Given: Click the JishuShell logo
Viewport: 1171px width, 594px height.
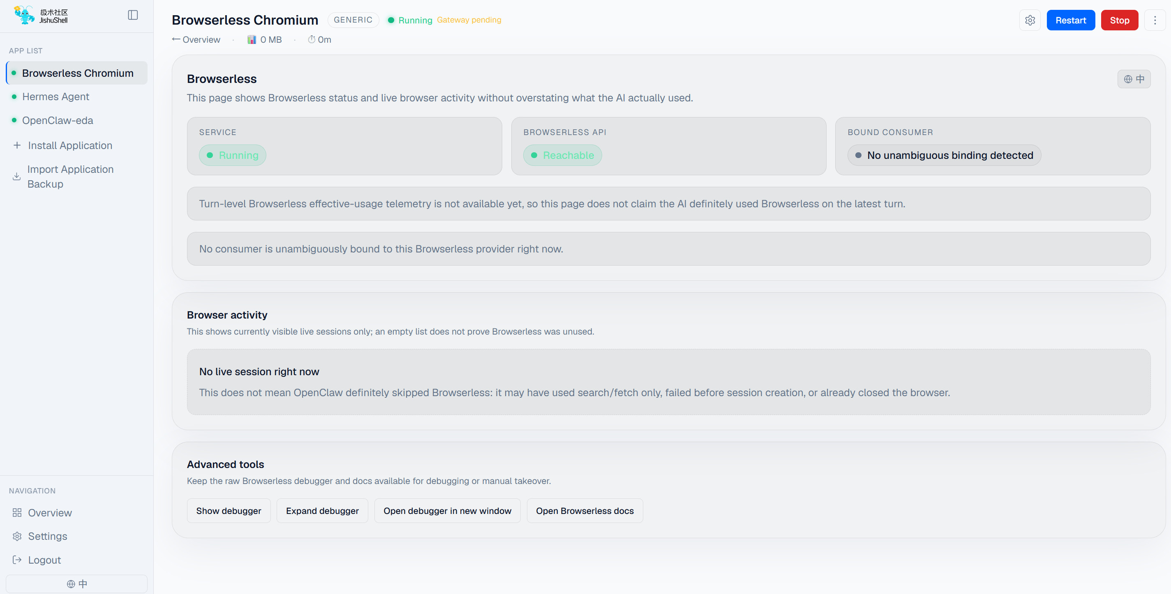Looking at the screenshot, I should click(41, 16).
